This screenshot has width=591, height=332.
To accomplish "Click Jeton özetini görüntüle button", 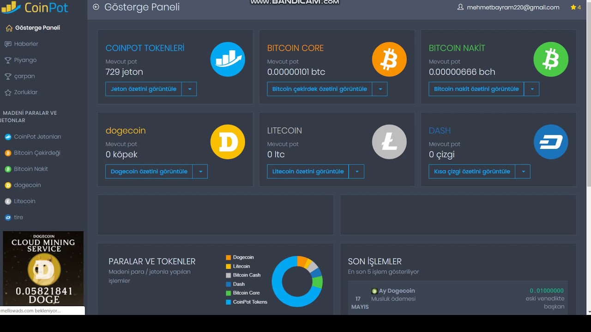I will point(144,89).
